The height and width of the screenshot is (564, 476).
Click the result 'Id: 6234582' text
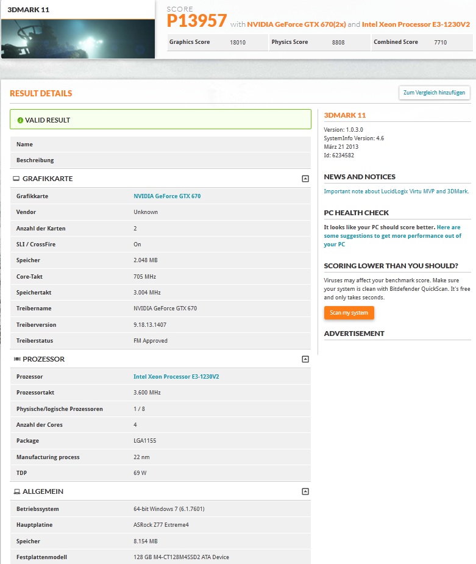339,155
